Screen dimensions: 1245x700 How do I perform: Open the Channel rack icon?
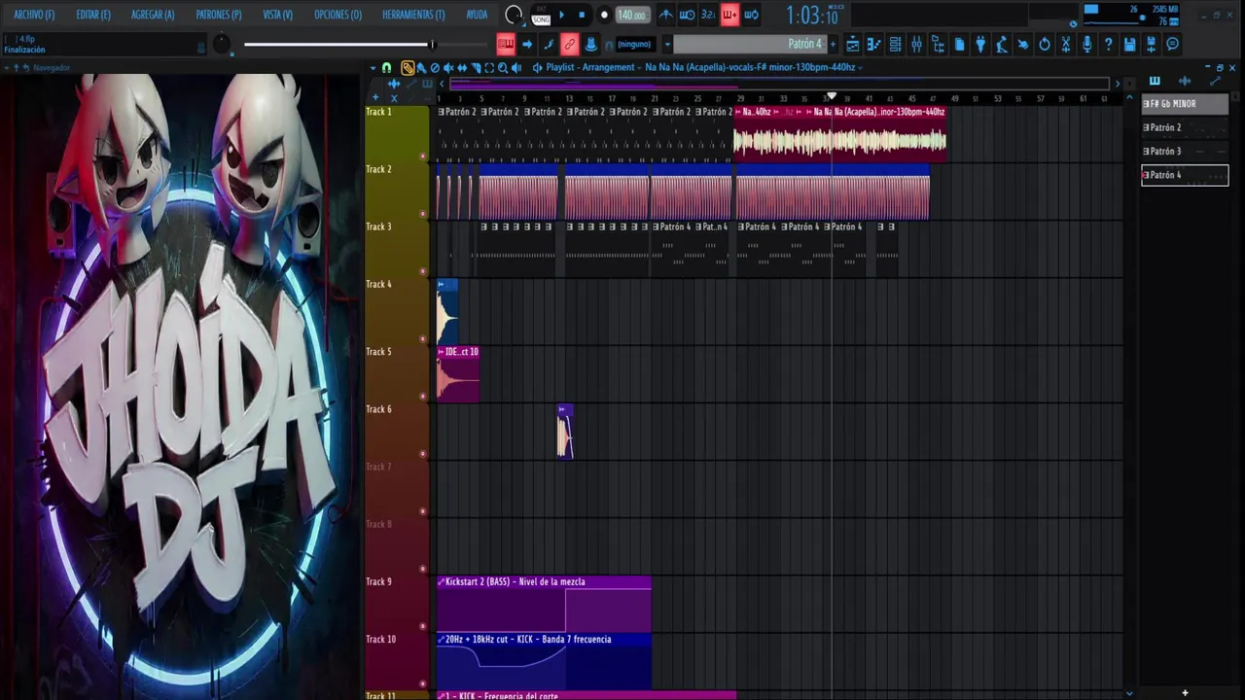(x=895, y=44)
